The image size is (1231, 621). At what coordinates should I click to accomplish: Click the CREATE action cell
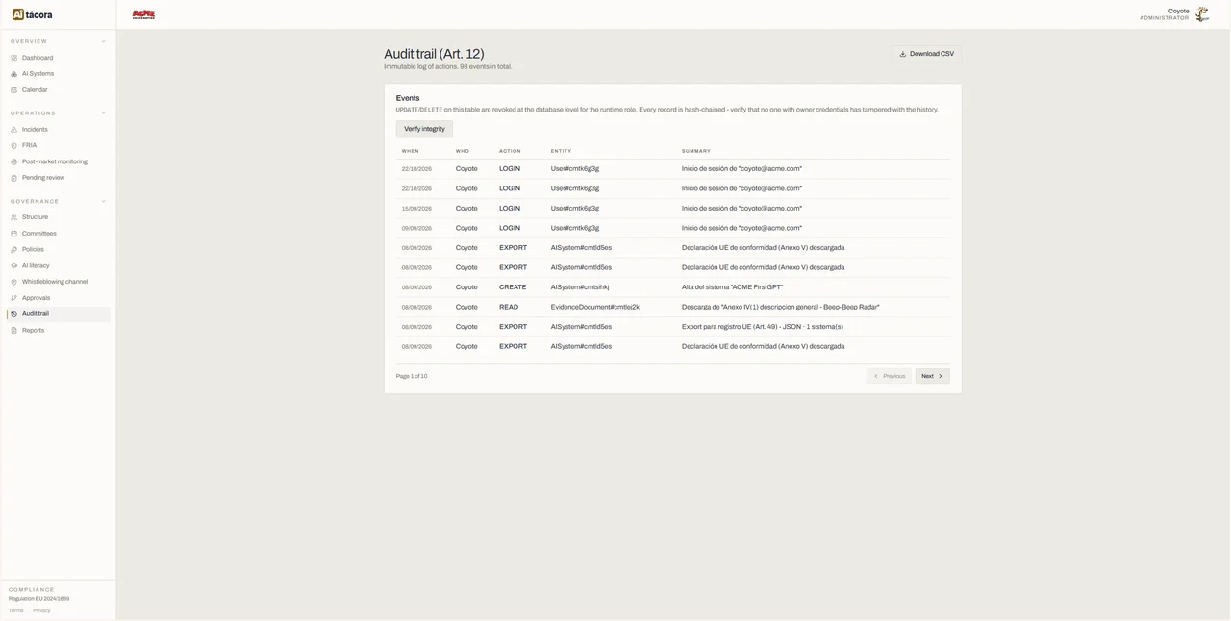513,287
